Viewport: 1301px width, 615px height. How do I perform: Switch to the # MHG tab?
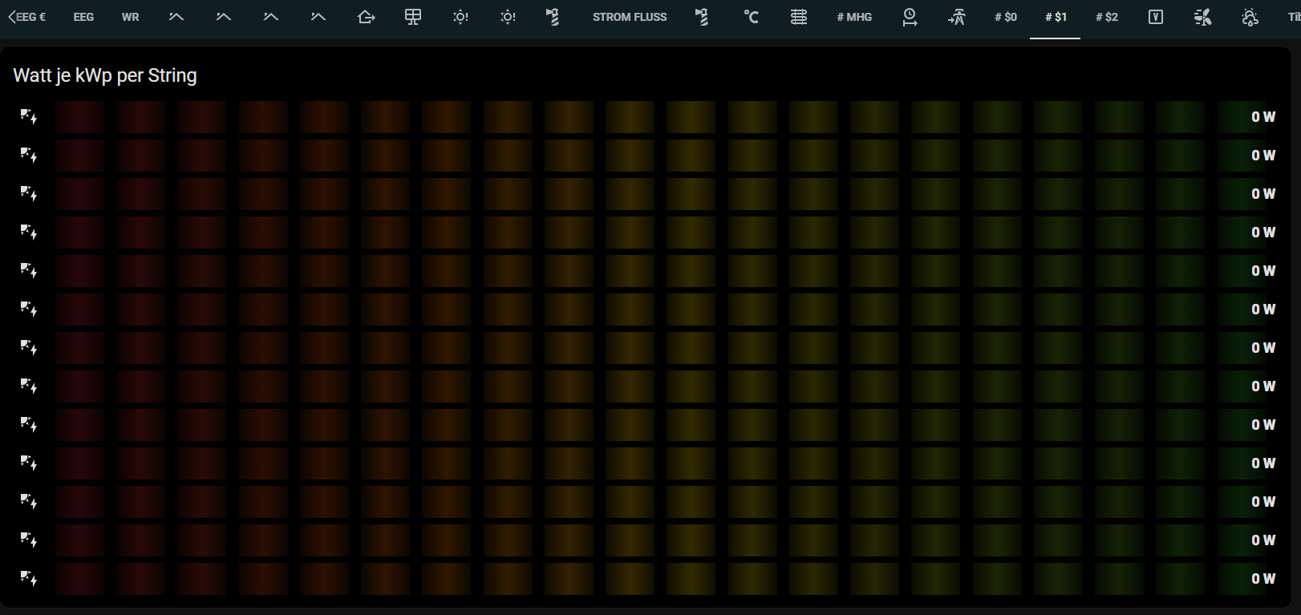click(854, 17)
